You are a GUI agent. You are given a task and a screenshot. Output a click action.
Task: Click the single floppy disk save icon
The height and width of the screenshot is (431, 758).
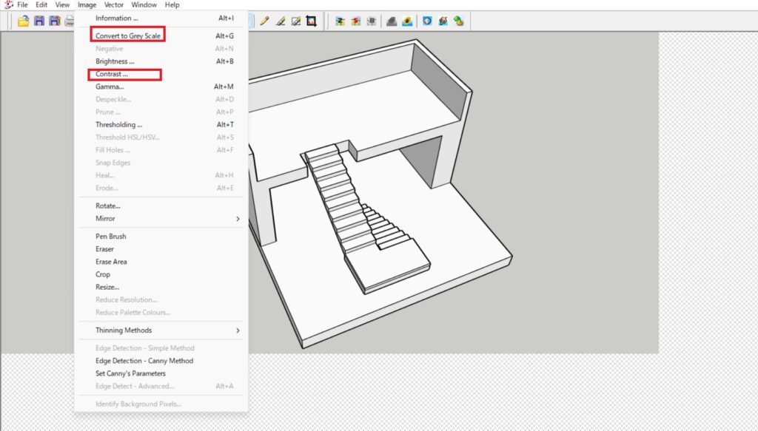(x=39, y=21)
